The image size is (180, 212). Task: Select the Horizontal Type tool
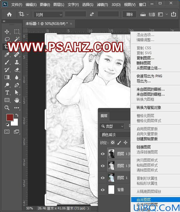pos(7,93)
